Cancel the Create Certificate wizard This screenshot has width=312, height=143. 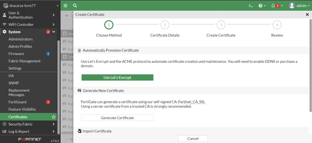pyautogui.click(x=193, y=138)
